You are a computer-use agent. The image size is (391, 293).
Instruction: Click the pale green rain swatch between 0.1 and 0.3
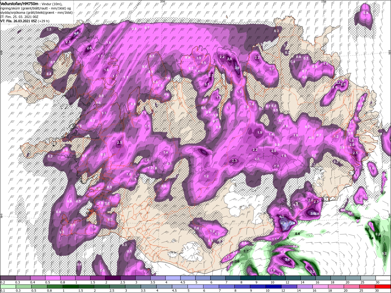point(8,287)
